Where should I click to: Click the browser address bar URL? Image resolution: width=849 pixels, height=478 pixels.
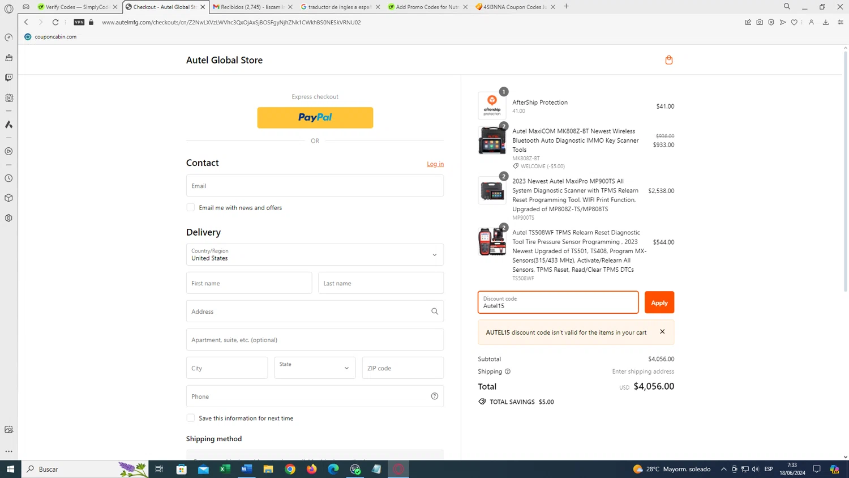(231, 22)
